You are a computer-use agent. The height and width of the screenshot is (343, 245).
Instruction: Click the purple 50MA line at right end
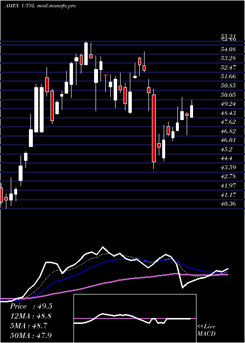tap(226, 274)
